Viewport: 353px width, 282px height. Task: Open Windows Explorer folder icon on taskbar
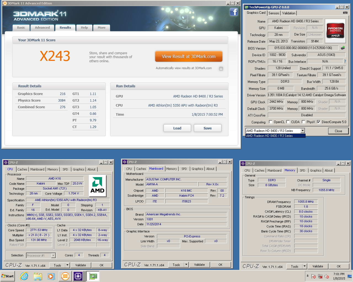point(38,276)
